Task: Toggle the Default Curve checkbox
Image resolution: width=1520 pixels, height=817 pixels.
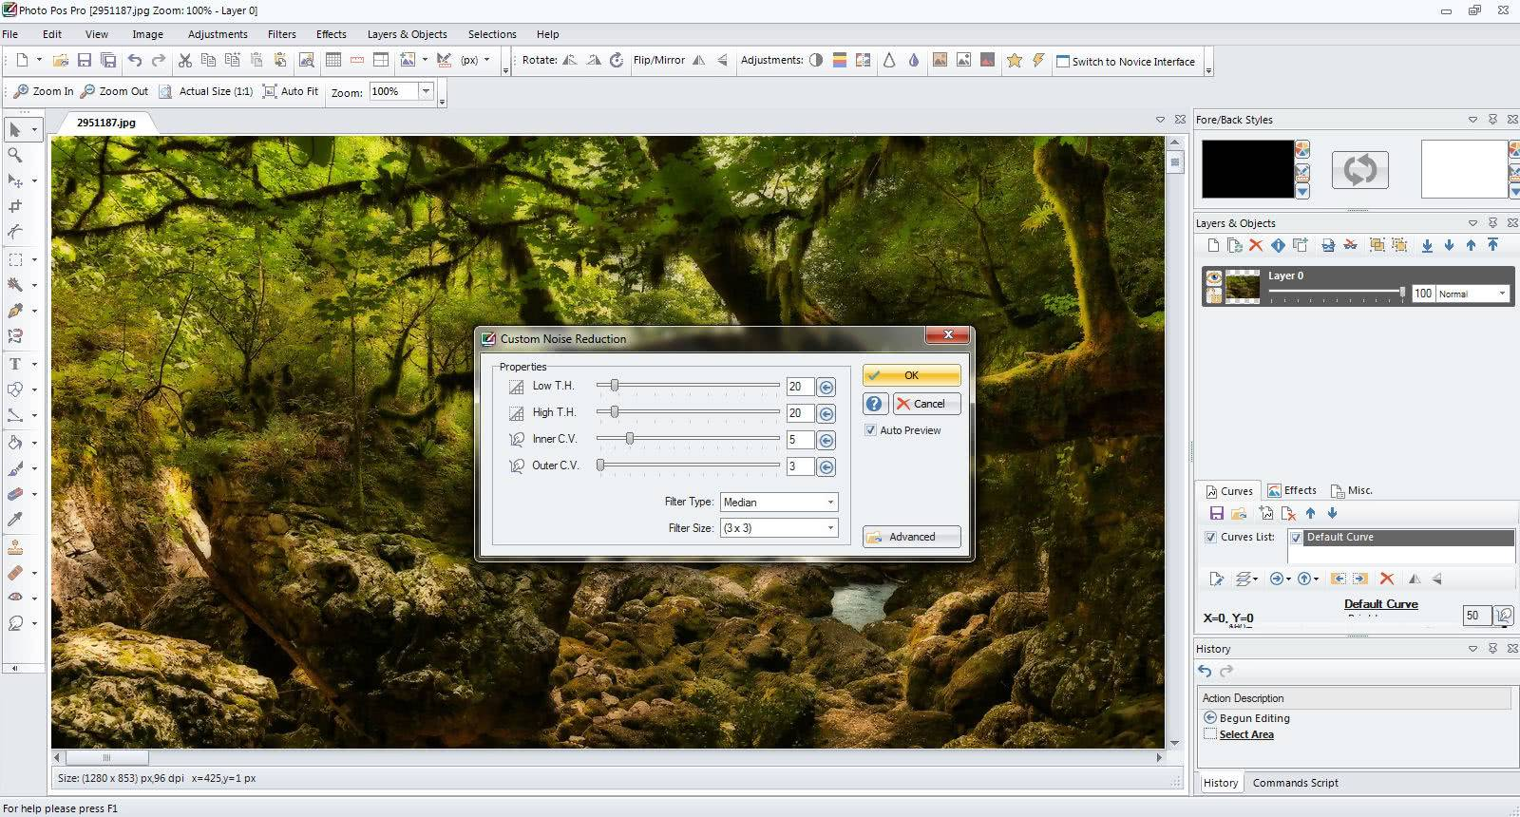Action: pyautogui.click(x=1296, y=538)
